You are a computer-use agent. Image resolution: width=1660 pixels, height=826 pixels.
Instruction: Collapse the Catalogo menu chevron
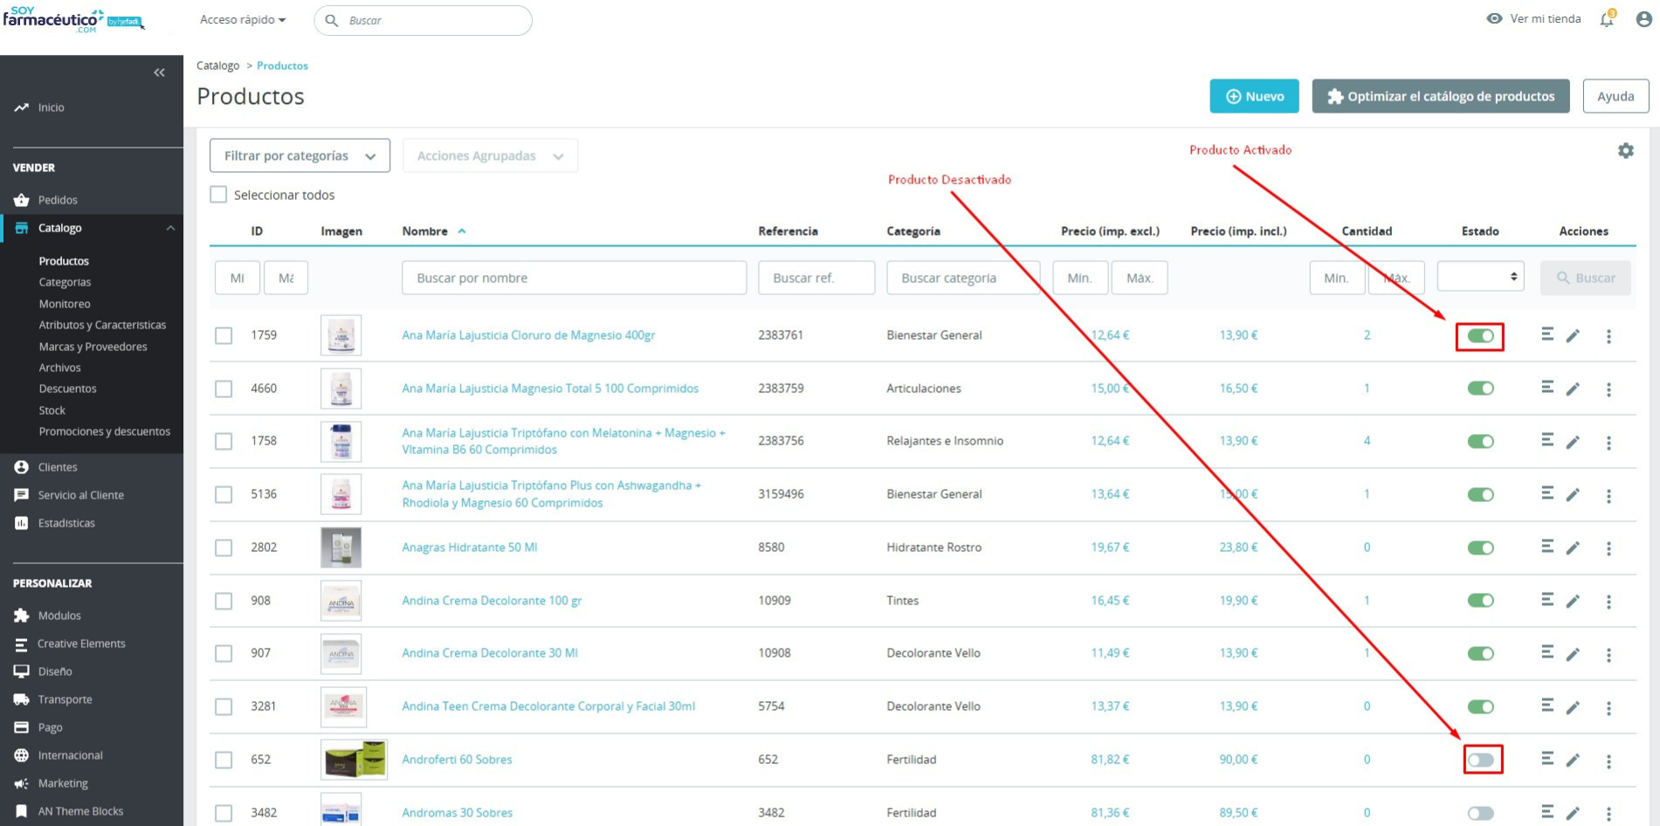click(170, 228)
